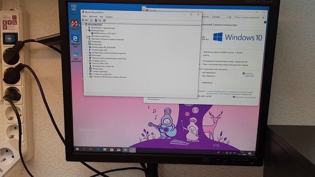Click the blue Help icon in Device Manager toolbar

click(96, 21)
